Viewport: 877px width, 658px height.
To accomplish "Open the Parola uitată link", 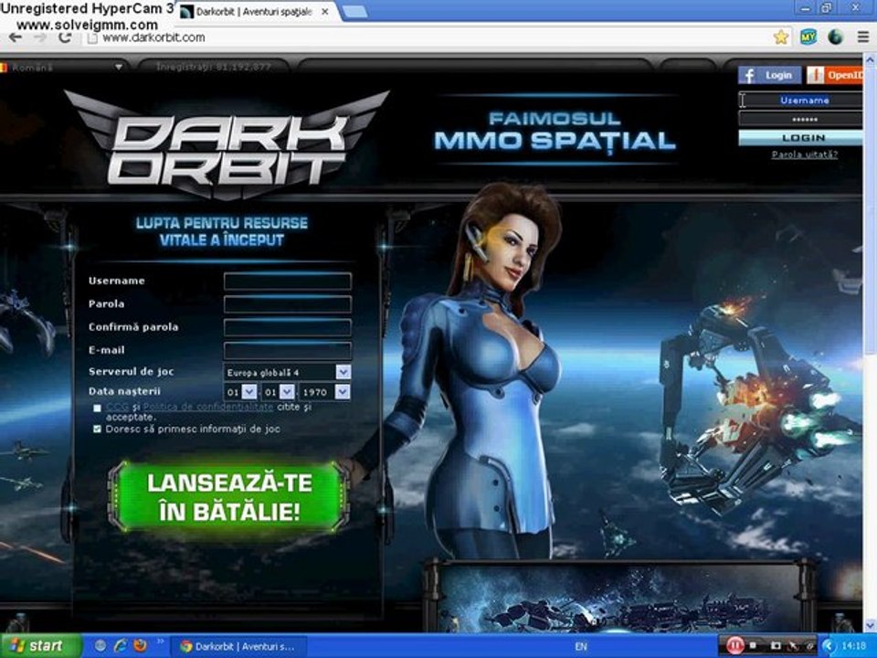I will (x=804, y=155).
